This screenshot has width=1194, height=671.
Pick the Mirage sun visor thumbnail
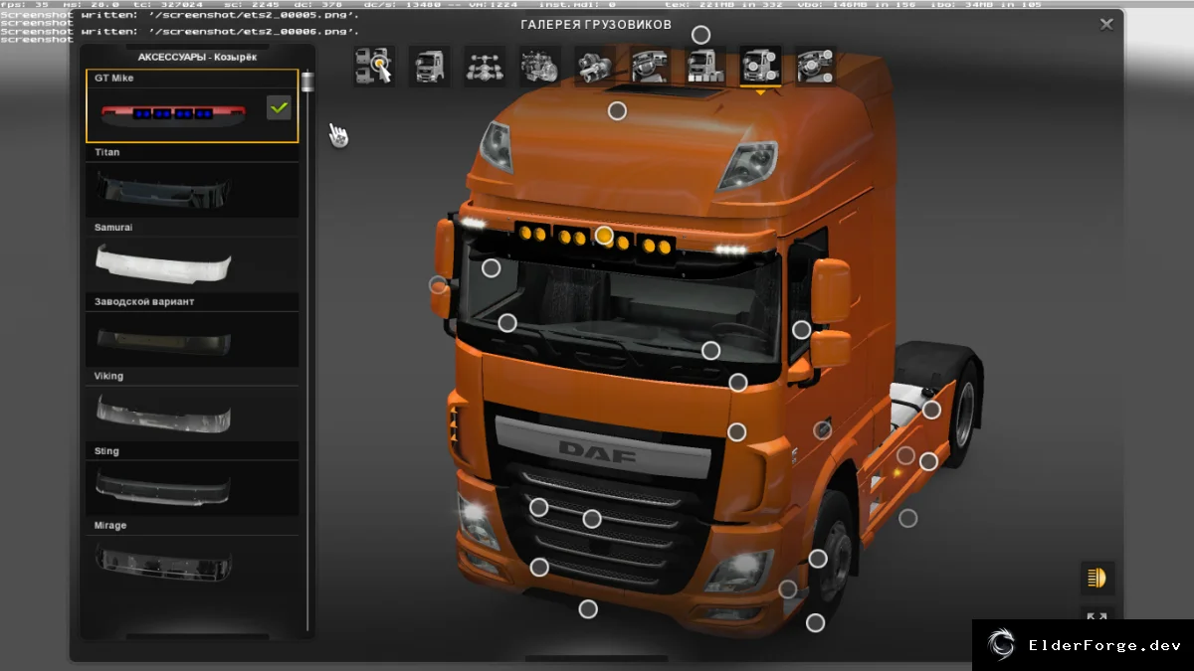pos(193,563)
